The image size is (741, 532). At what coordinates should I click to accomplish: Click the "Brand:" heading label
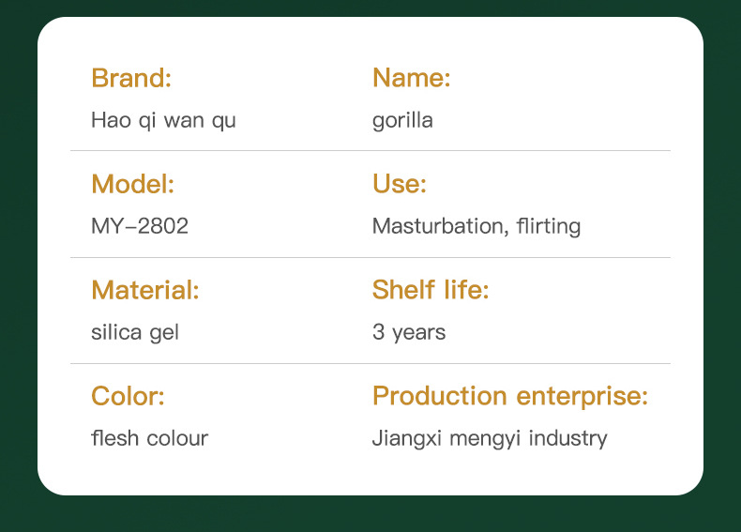pos(131,78)
